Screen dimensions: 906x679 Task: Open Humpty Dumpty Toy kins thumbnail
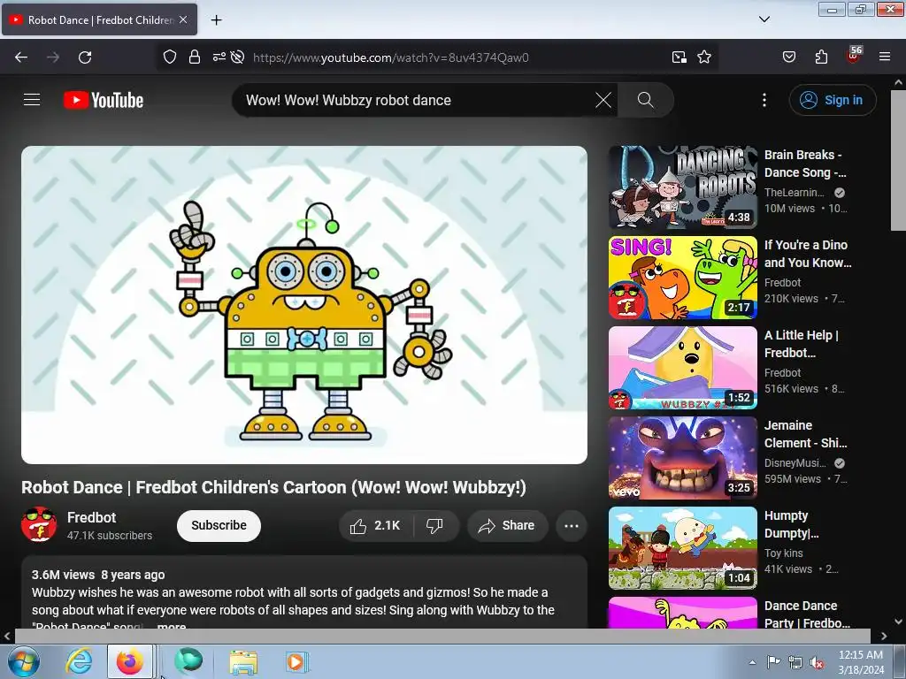tap(683, 548)
